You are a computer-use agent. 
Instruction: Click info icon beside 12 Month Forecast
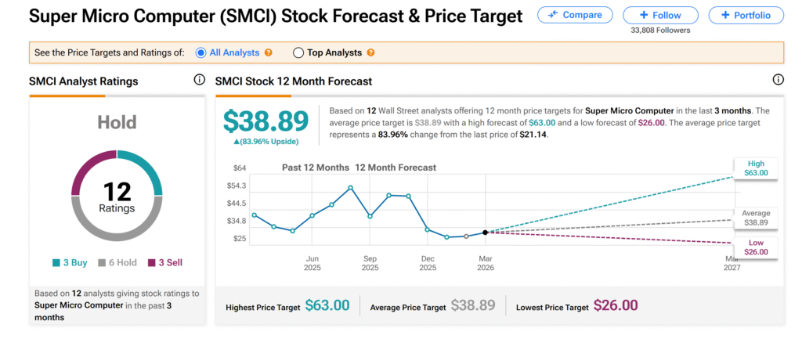coord(778,80)
